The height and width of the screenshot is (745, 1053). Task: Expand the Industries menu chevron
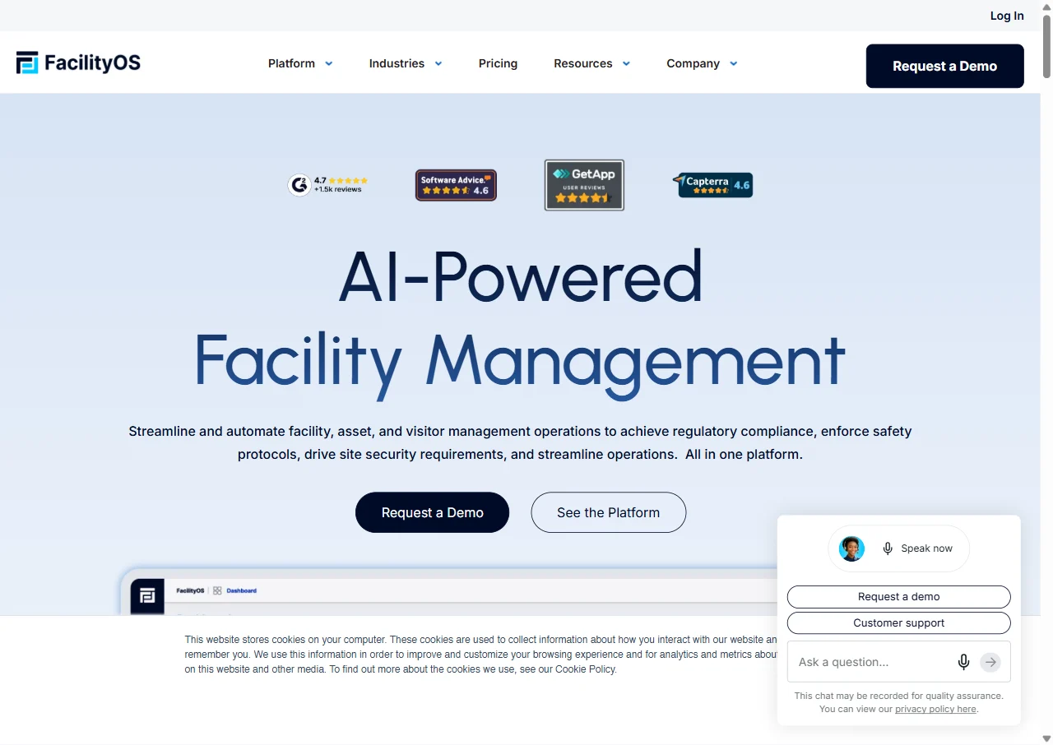pyautogui.click(x=438, y=63)
